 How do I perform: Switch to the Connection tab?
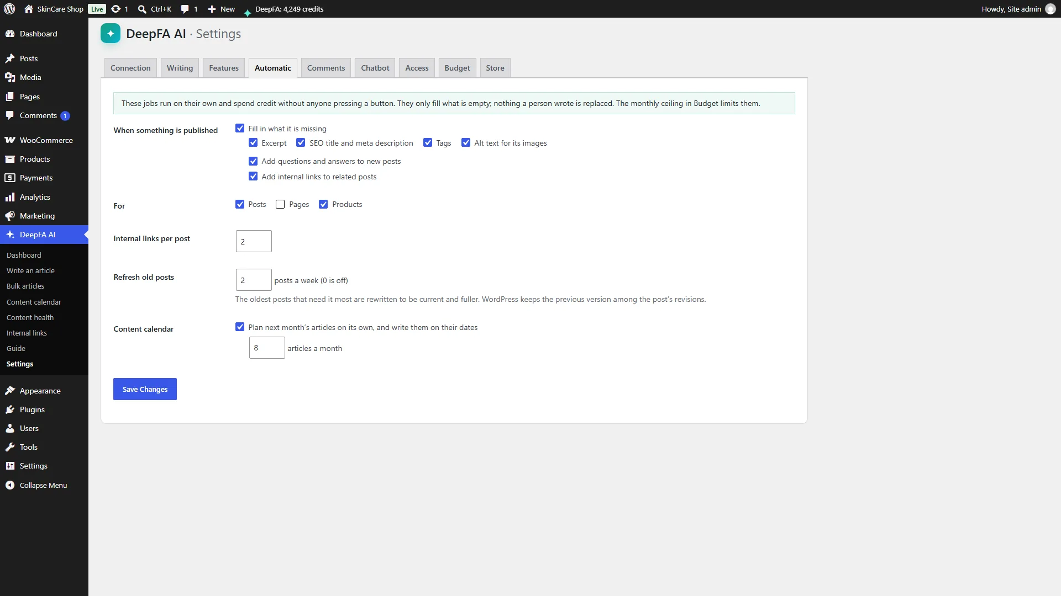click(x=130, y=68)
